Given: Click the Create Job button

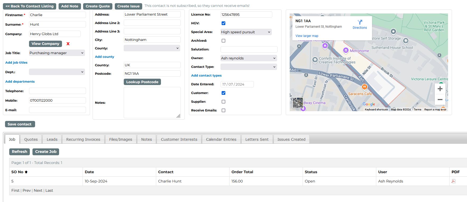Looking at the screenshot, I should tap(46, 152).
